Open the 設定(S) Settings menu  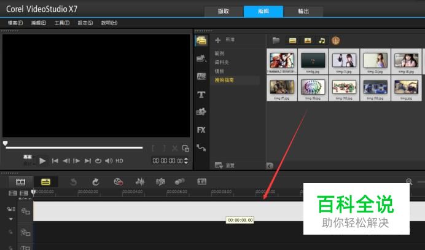coord(85,23)
